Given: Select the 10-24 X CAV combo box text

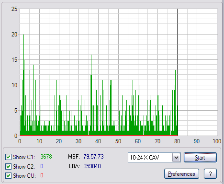Looking at the screenshot, I should tap(145, 158).
